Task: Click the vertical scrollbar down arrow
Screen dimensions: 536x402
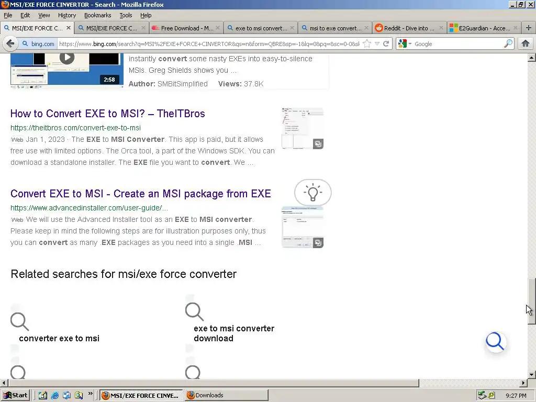Action: click(532, 375)
